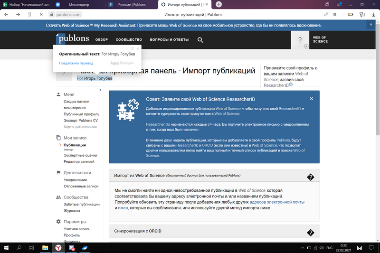This screenshot has width=380, height=253.
Task: Open the Web of Science link in header
Action: click(x=320, y=39)
